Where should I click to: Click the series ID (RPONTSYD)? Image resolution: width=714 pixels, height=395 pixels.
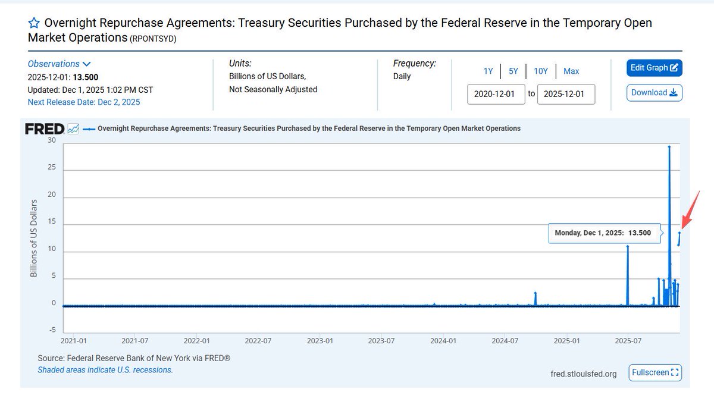153,39
